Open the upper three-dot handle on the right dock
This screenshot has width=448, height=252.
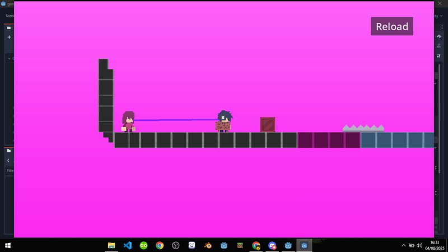(436, 169)
